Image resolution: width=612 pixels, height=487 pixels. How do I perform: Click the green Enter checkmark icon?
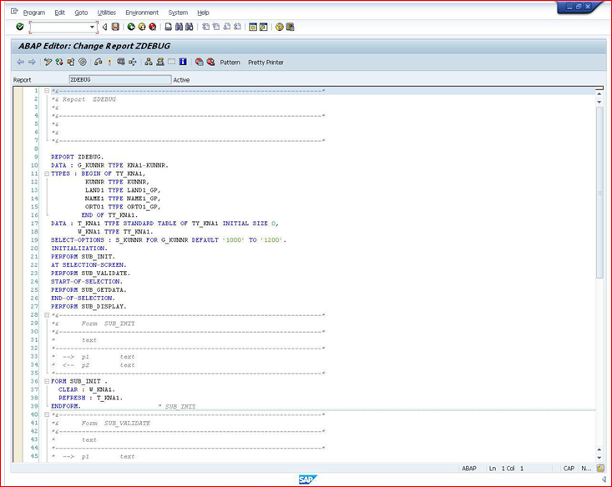[20, 27]
